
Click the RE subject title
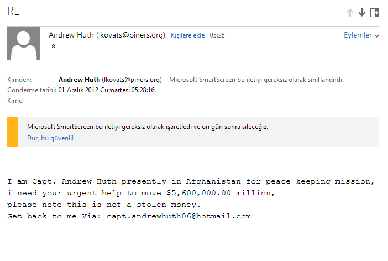pyautogui.click(x=13, y=12)
